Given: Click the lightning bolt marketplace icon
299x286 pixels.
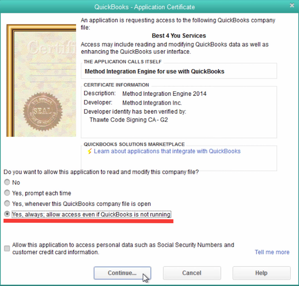Looking at the screenshot, I should coord(89,151).
